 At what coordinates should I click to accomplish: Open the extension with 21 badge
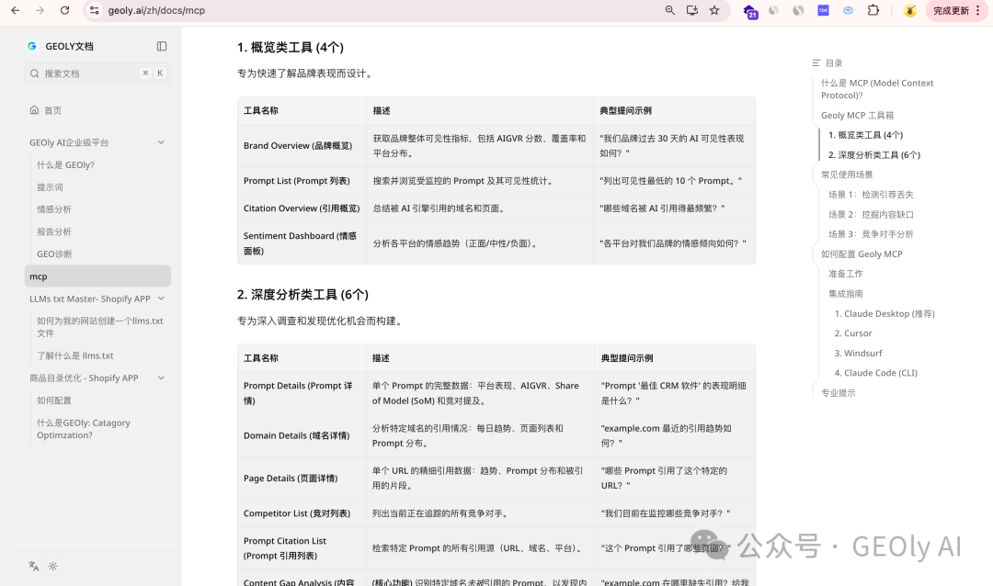click(750, 11)
